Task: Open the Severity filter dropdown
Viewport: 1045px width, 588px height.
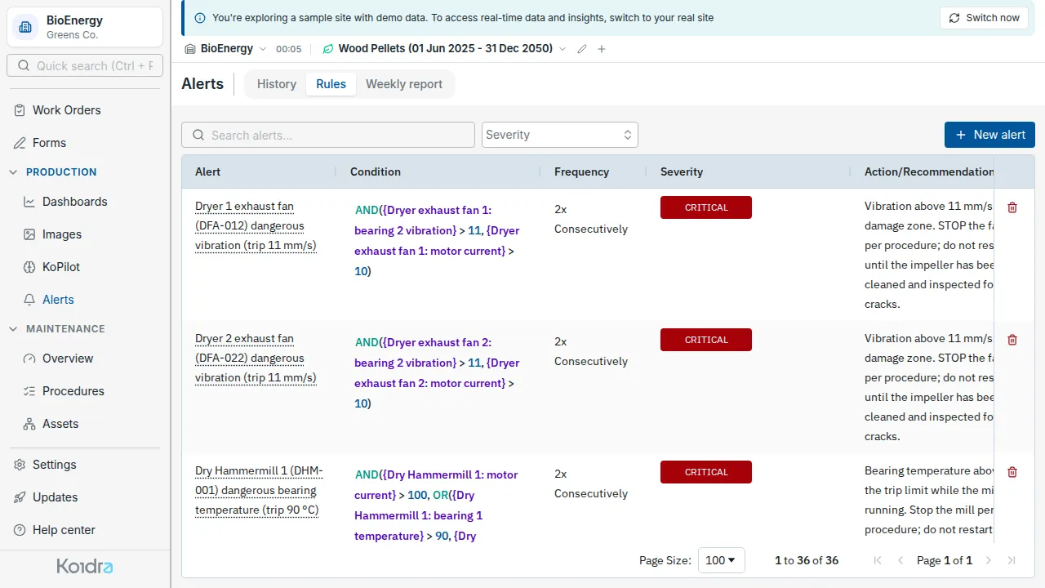Action: pyautogui.click(x=560, y=135)
